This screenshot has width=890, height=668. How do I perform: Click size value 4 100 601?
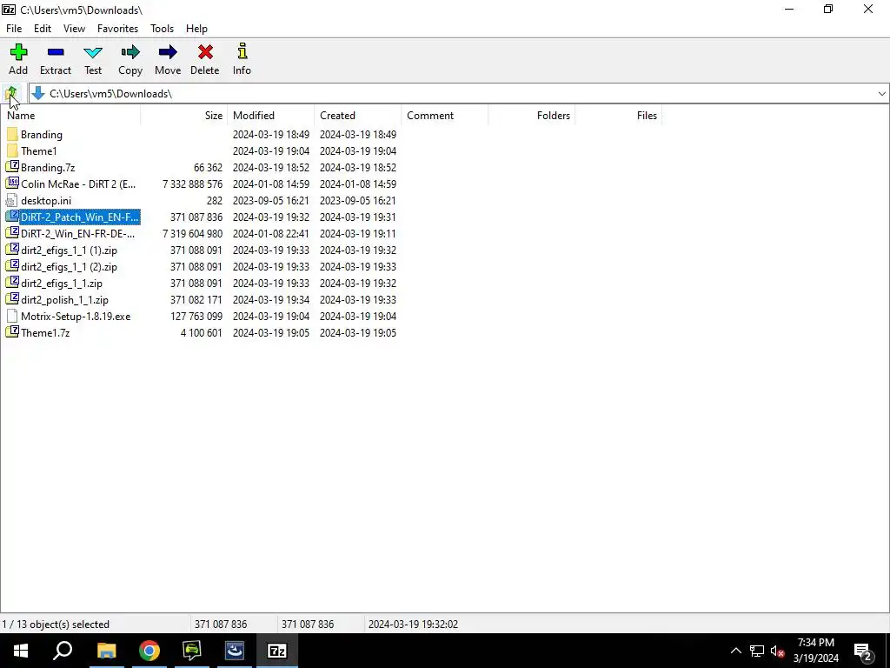201,333
